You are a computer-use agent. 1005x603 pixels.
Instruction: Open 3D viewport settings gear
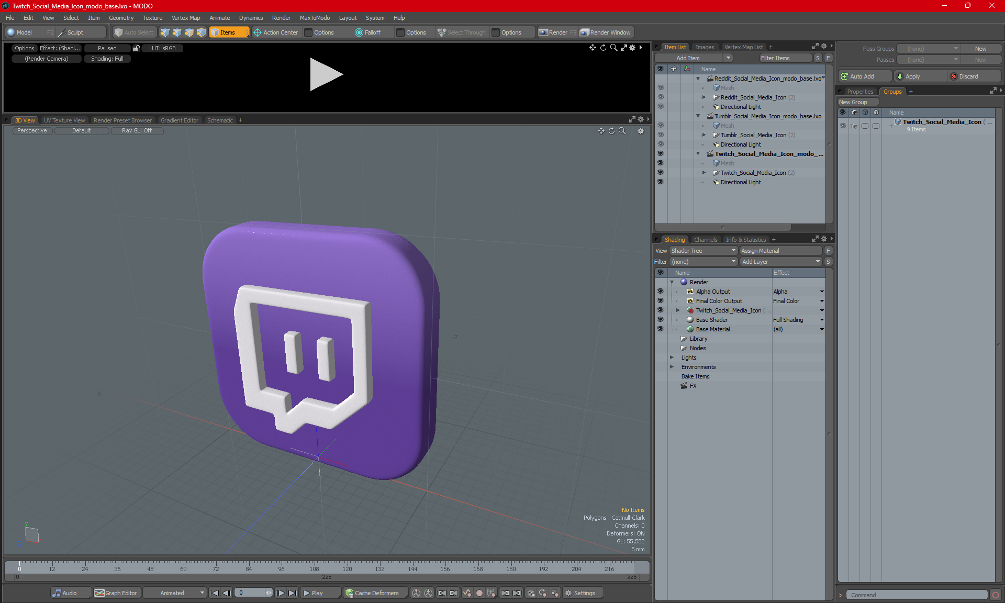coord(641,131)
